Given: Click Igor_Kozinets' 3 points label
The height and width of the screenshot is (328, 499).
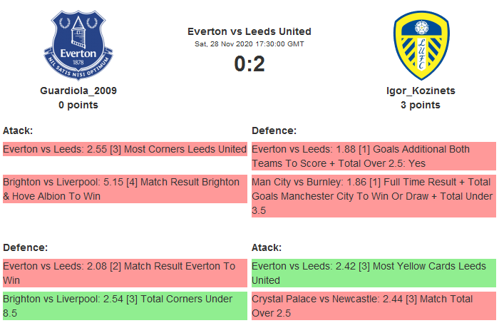Looking at the screenshot, I should click(420, 105).
